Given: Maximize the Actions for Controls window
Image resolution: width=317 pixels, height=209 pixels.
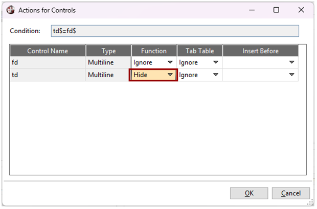Looking at the screenshot, I should [x=276, y=10].
